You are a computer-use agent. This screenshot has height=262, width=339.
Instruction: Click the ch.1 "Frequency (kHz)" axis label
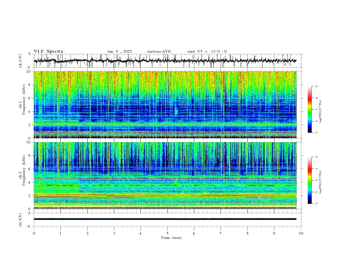24,100
